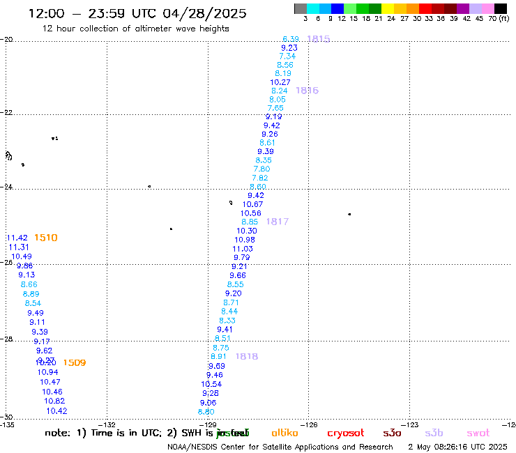
Task: Click the subtitle '12 hour collection of altimeter wave heights'
Action: (x=135, y=29)
